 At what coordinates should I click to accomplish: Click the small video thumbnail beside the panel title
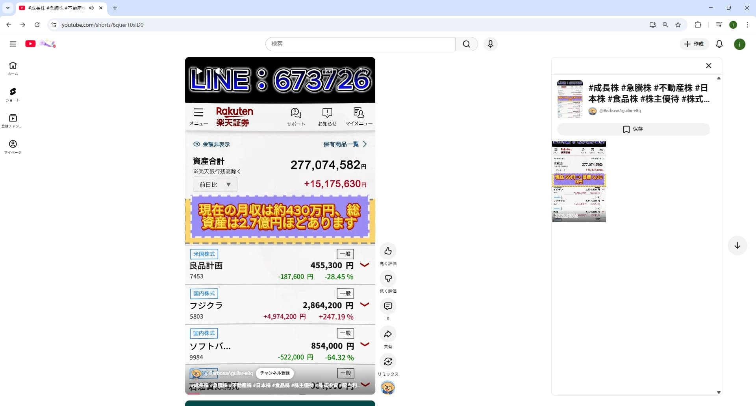(570, 99)
